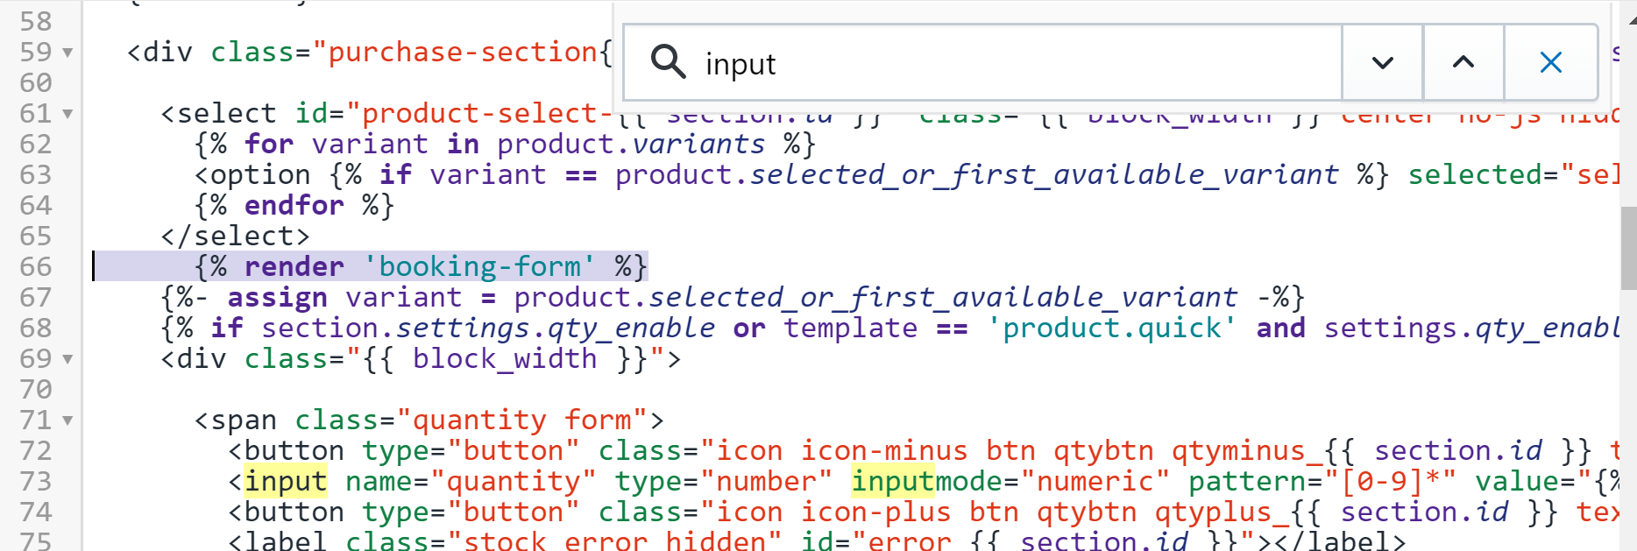The height and width of the screenshot is (551, 1637).
Task: Click '[0-9]*' pattern value
Action: [1390, 481]
